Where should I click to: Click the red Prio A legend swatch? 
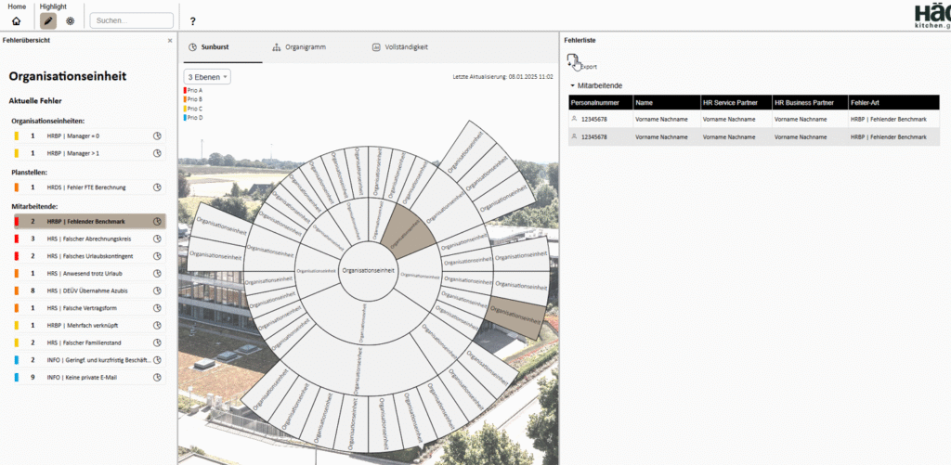point(186,90)
